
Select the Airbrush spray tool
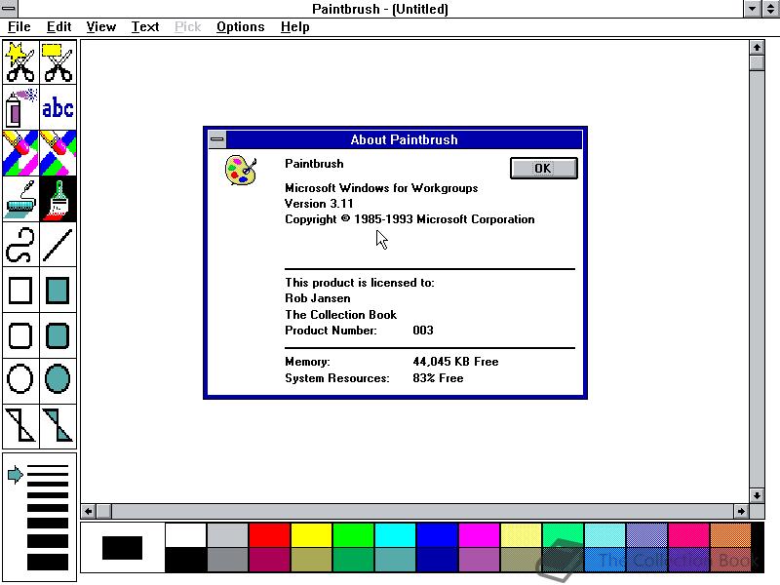point(20,108)
